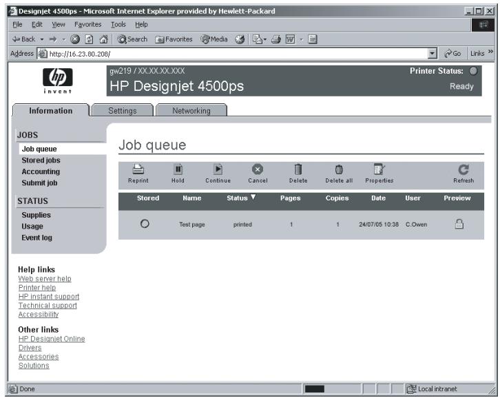The height and width of the screenshot is (398, 500).
Task: Open the Forward button history dropdown
Action: (64, 39)
